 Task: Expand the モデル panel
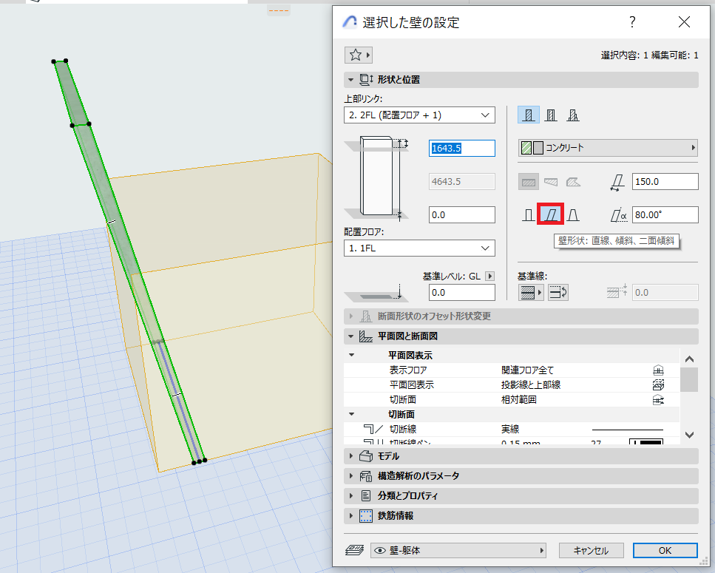click(x=350, y=456)
